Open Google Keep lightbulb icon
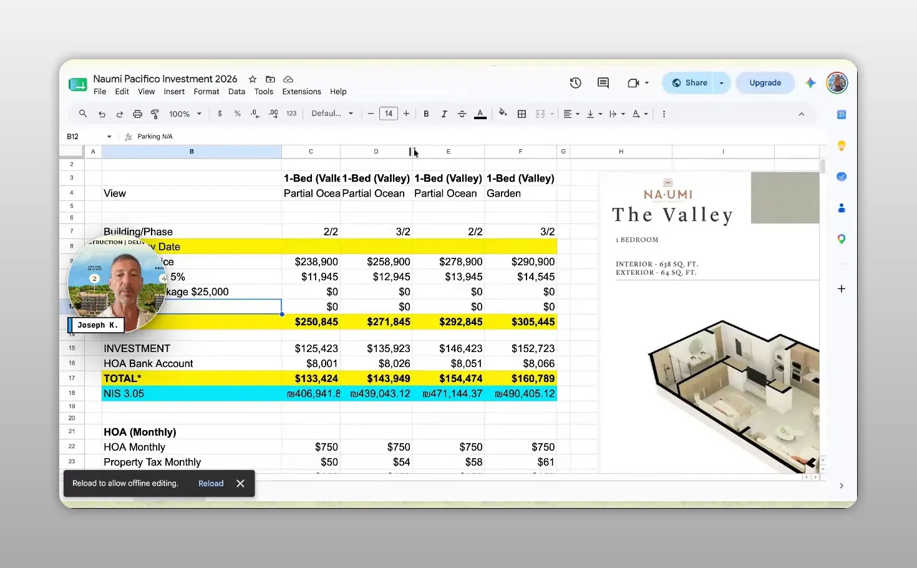 tap(841, 145)
